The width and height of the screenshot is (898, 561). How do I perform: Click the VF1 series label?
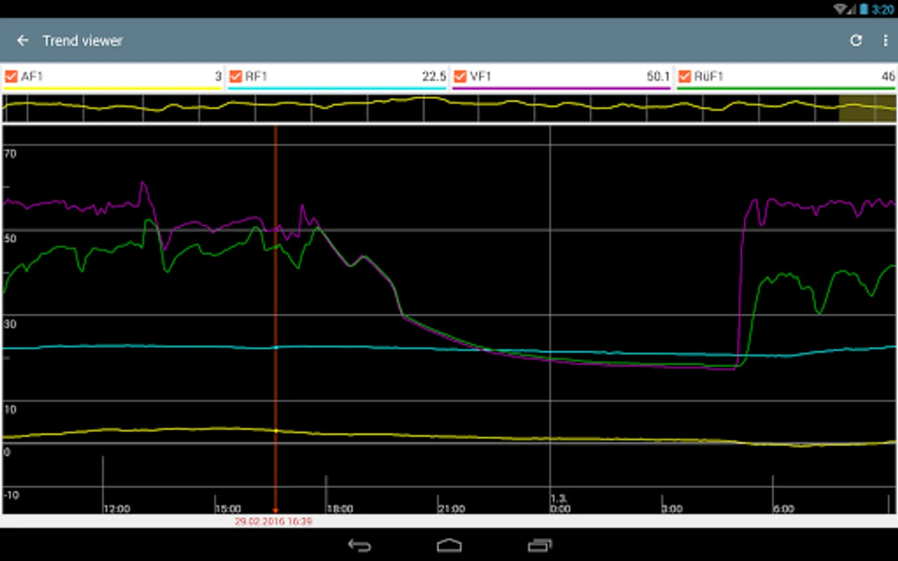481,76
